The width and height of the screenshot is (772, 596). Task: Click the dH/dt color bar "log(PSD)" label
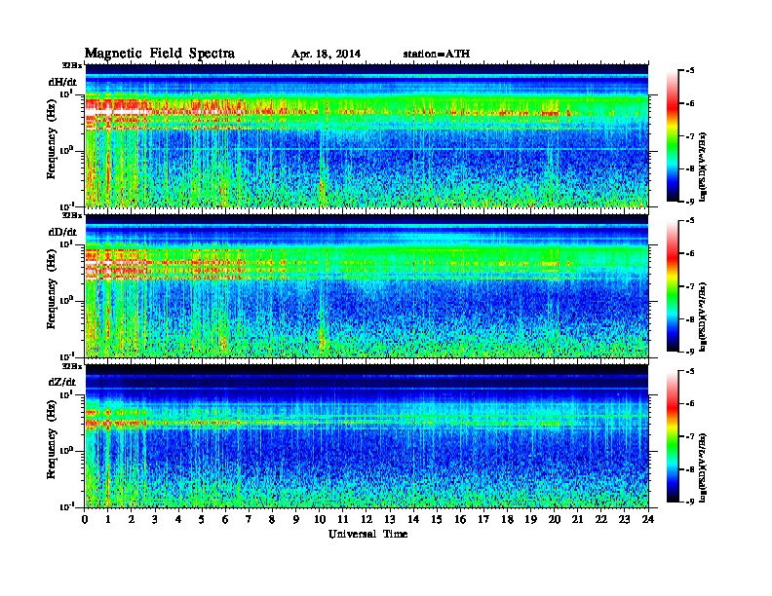703,168
